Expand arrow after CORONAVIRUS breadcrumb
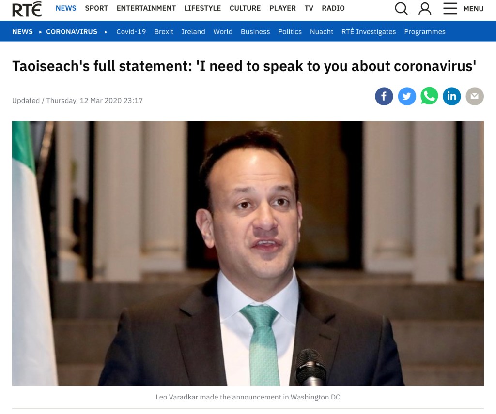 pyautogui.click(x=106, y=32)
